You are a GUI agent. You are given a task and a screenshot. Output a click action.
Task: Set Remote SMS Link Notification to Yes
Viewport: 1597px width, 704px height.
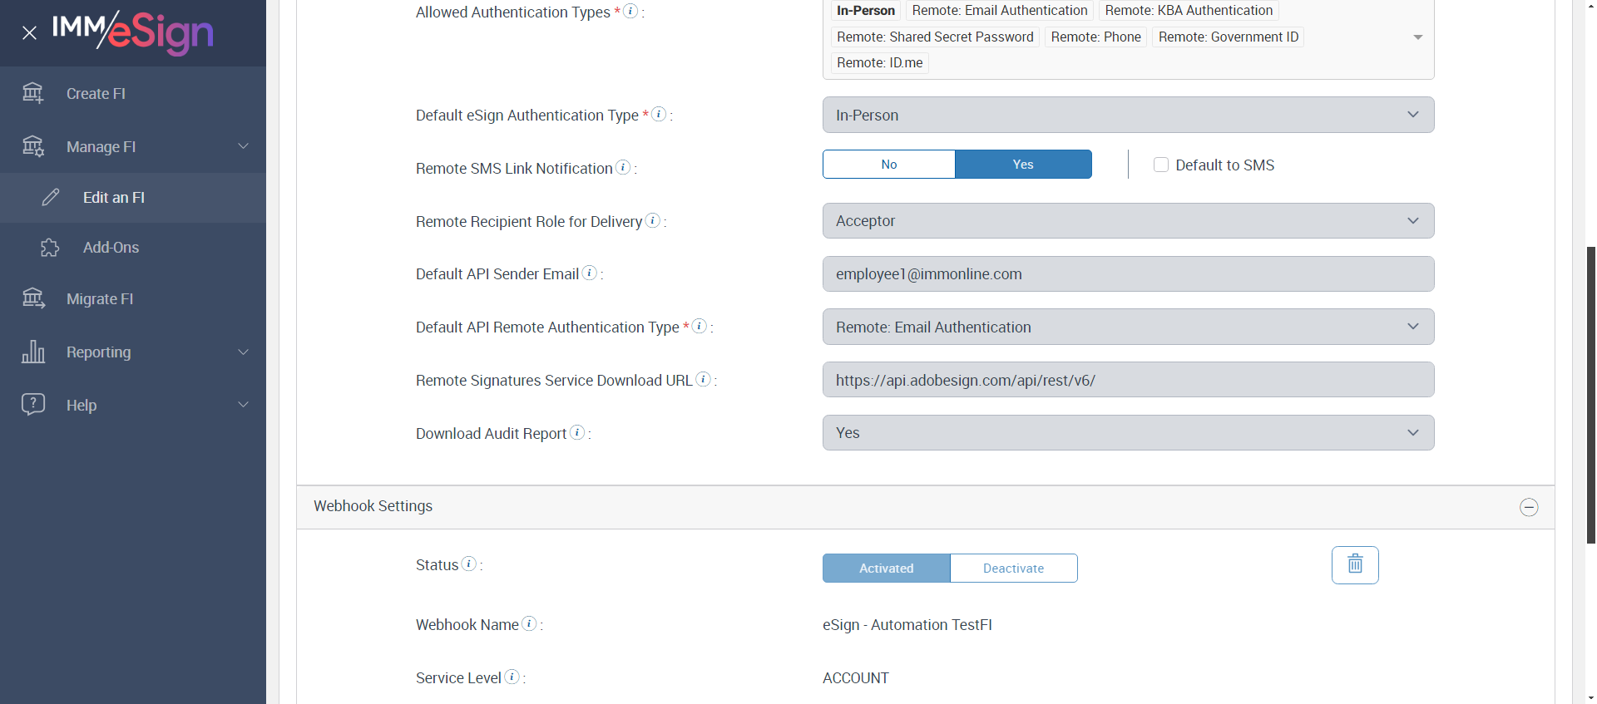click(1023, 165)
